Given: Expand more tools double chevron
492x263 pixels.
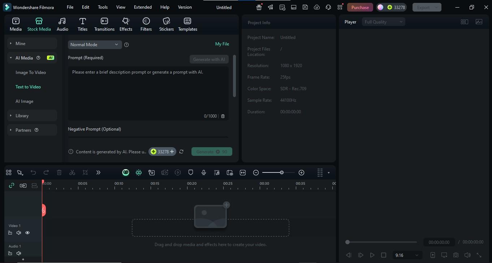Looking at the screenshot, I should pos(98,172).
